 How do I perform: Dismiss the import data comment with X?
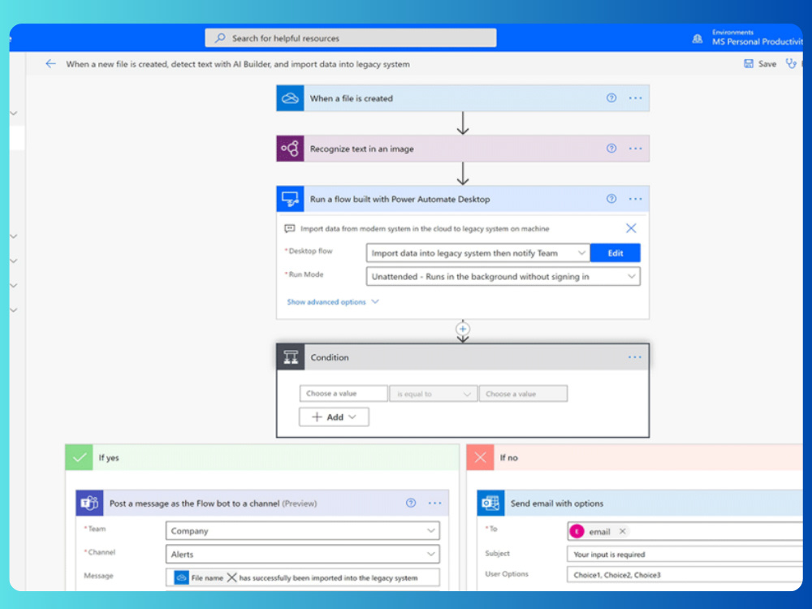coord(631,228)
